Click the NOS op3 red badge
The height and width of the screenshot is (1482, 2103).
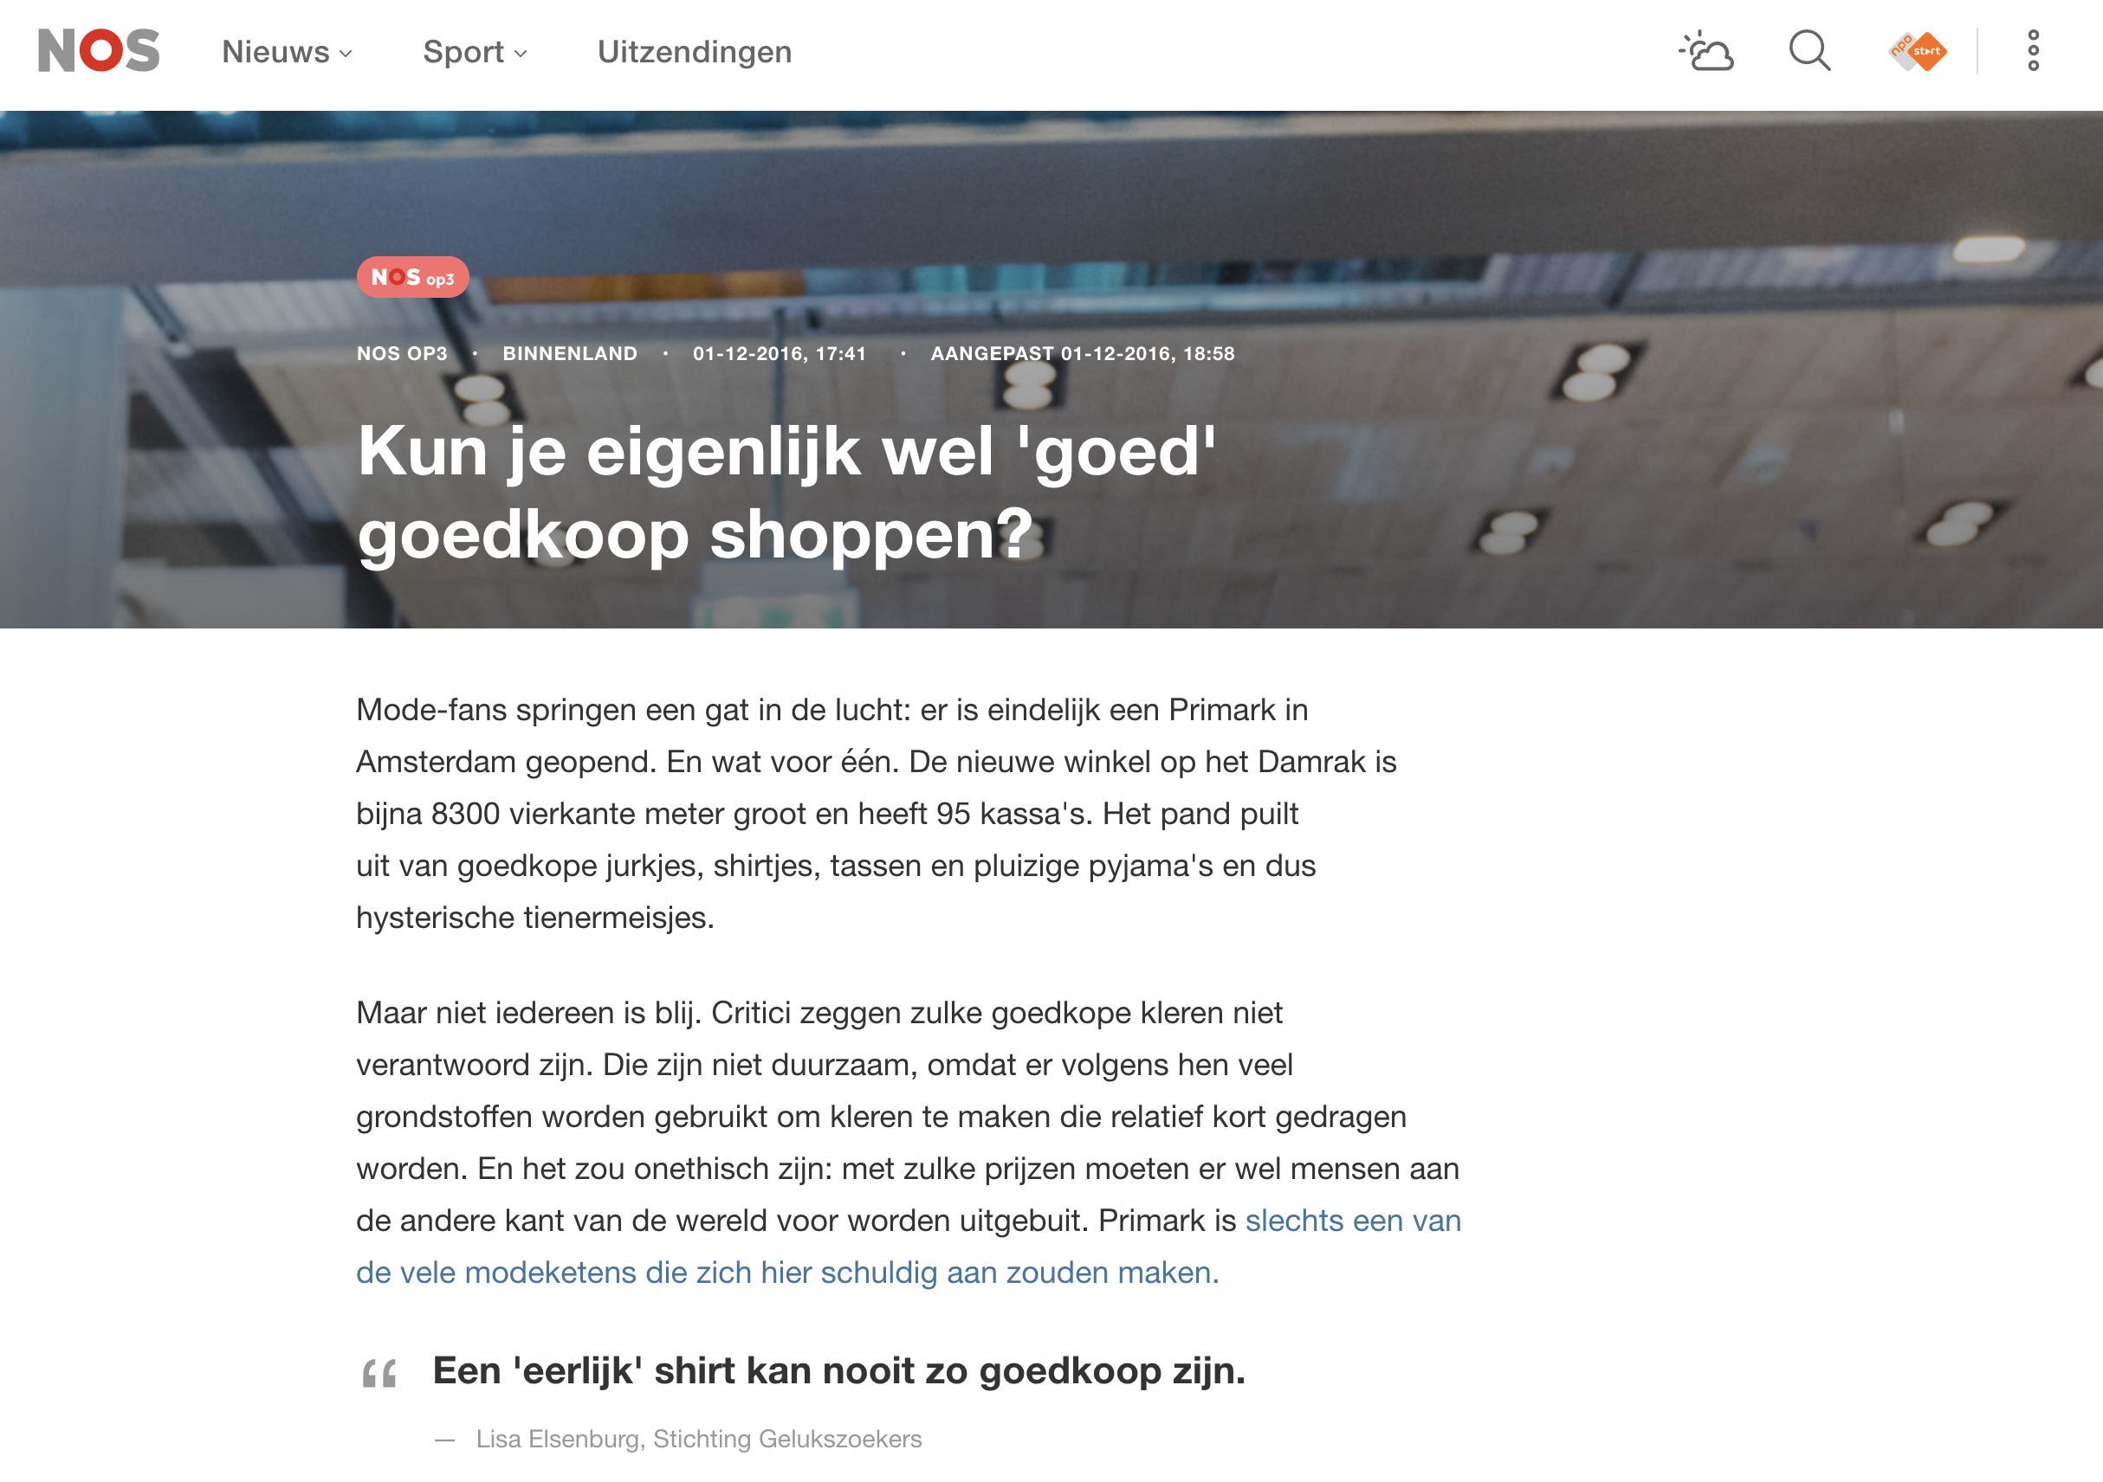(x=413, y=277)
